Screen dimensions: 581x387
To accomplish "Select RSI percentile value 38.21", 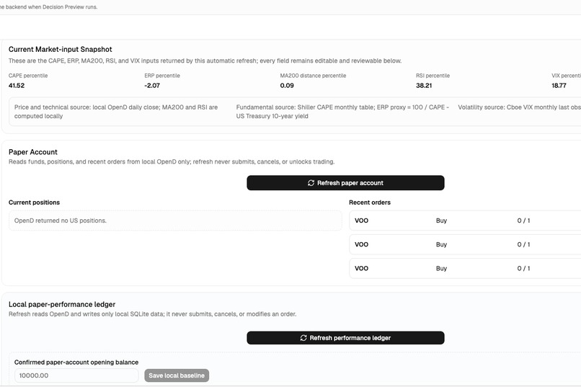I will (424, 86).
